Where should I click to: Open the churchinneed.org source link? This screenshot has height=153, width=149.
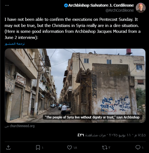click(x=22, y=126)
